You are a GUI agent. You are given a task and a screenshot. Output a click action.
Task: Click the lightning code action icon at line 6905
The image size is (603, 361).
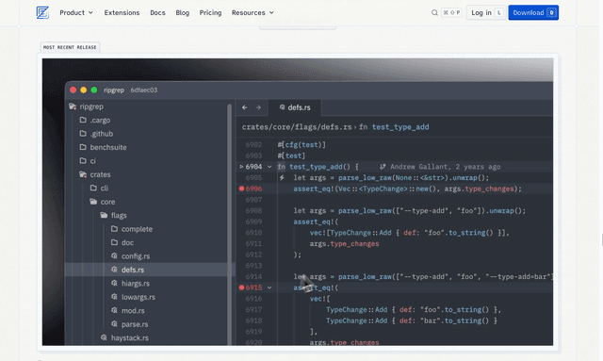click(x=282, y=178)
